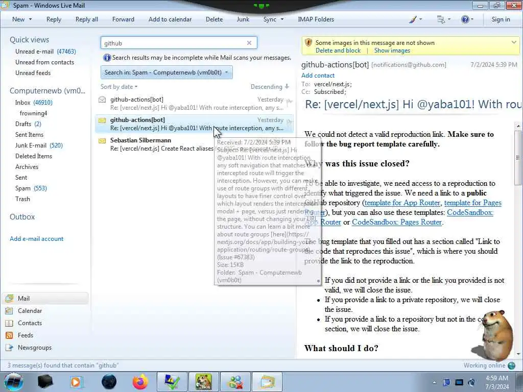Toggle Descending sort order
This screenshot has width=523, height=392.
point(270,87)
